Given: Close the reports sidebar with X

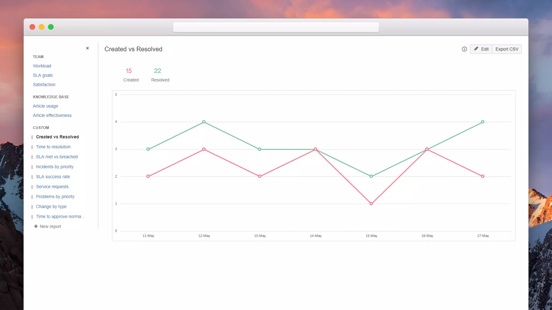Looking at the screenshot, I should (87, 48).
